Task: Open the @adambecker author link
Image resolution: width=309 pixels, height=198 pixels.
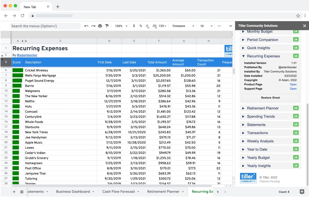Action: (x=27, y=55)
